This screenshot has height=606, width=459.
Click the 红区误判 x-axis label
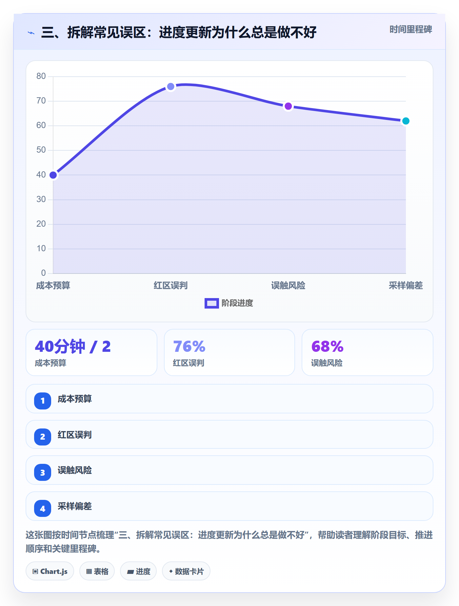171,286
